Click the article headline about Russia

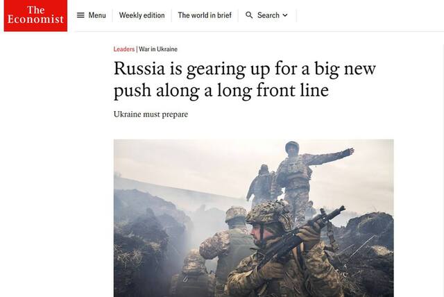(245, 80)
